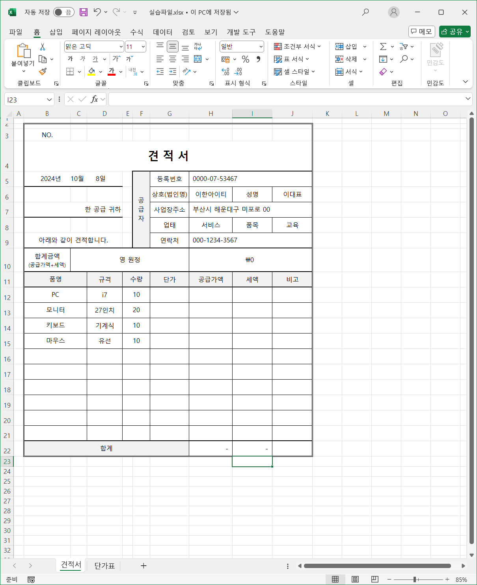477x585 pixels.
Task: Click the Wrap Text icon
Action: pos(198,47)
